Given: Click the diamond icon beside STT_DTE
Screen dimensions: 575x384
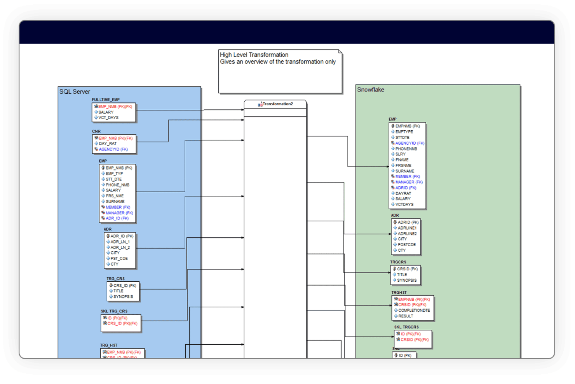Looking at the screenshot, I should pos(103,179).
